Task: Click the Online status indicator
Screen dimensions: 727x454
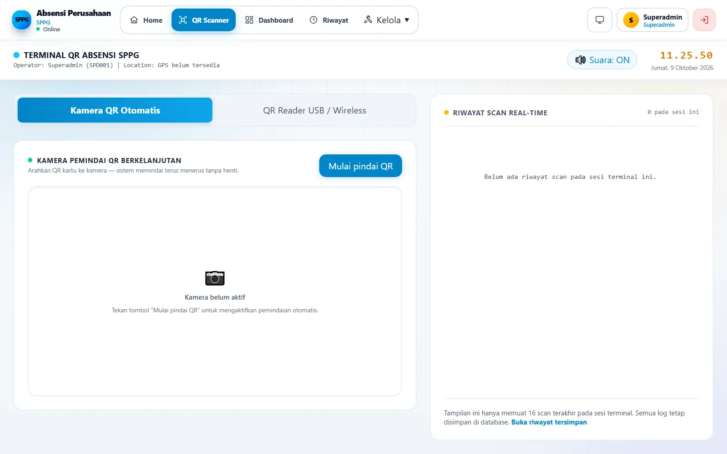Action: 48,29
